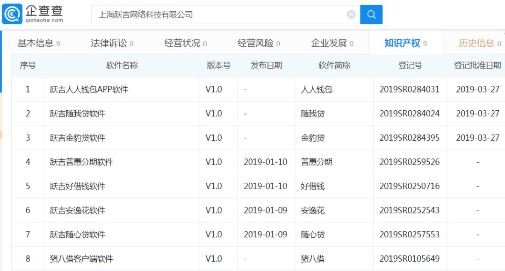
Task: Open the 经营风险 tab
Action: [255, 42]
